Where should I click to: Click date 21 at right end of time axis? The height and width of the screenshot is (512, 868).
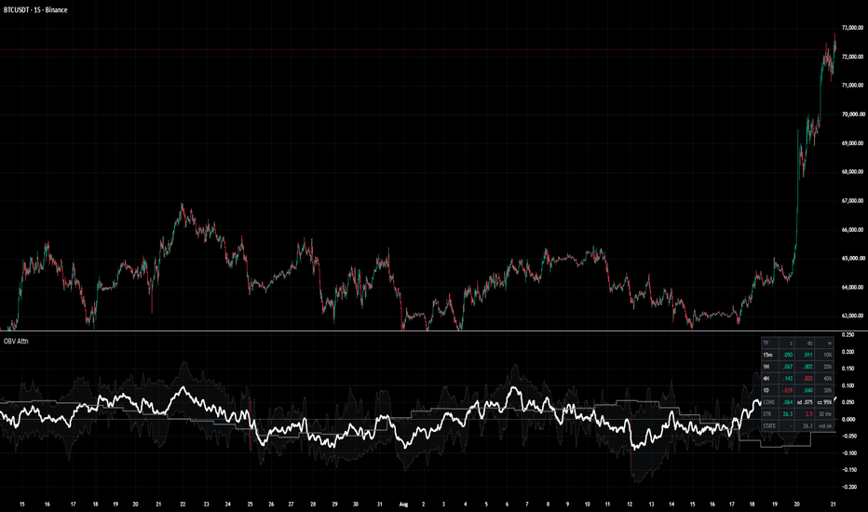tap(834, 505)
